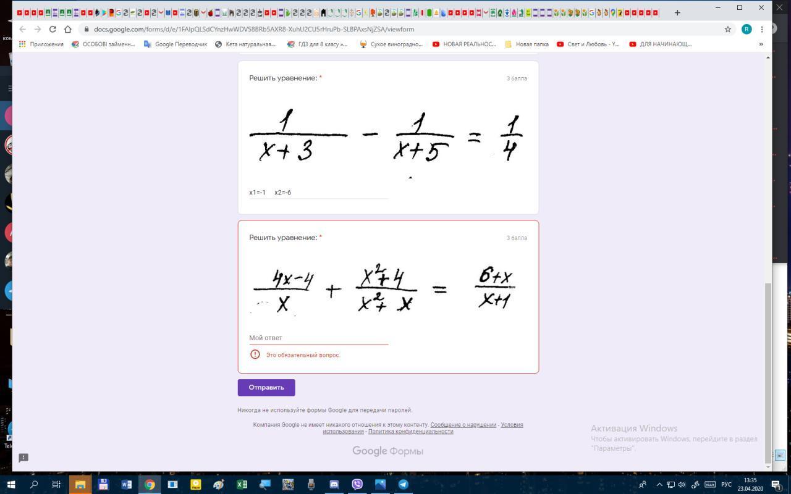Open Telegram from the taskbar

pos(404,484)
